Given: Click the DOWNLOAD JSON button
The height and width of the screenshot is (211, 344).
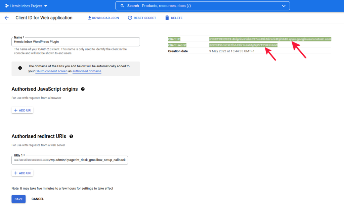Looking at the screenshot, I should (x=103, y=18).
